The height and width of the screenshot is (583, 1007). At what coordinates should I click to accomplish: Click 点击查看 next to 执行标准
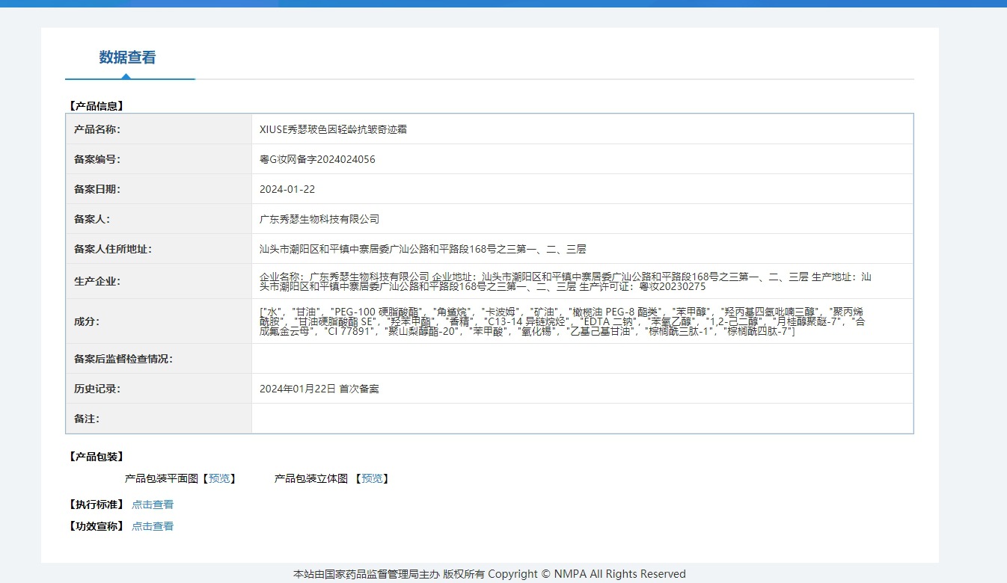(x=152, y=504)
